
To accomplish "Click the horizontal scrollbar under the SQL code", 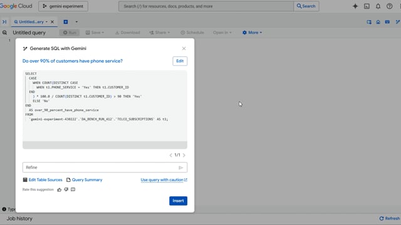I will point(105,145).
